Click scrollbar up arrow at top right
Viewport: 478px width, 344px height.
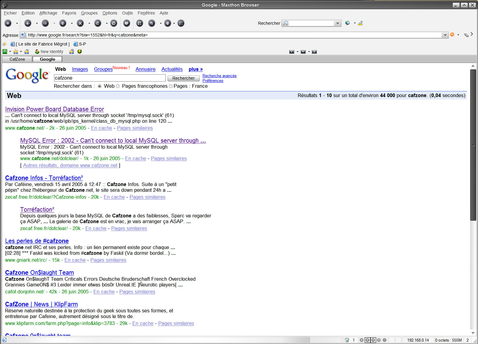(x=473, y=66)
